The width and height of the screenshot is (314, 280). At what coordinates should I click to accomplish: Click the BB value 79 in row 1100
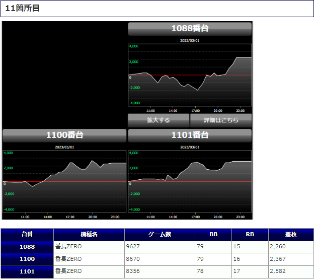pyautogui.click(x=200, y=259)
